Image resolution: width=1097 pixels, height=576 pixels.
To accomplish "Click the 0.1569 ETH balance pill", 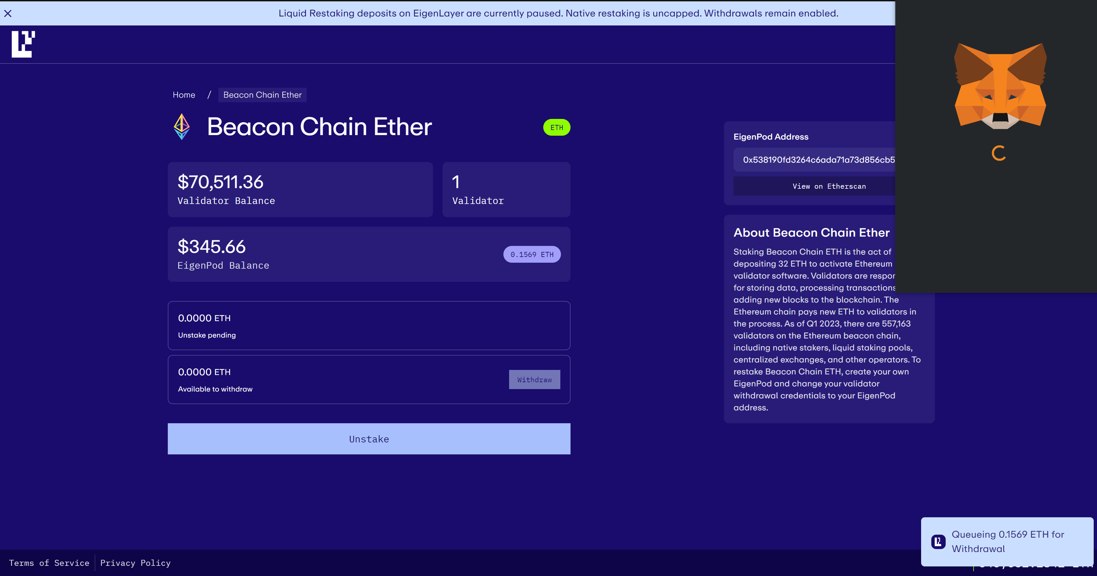I will click(x=532, y=255).
